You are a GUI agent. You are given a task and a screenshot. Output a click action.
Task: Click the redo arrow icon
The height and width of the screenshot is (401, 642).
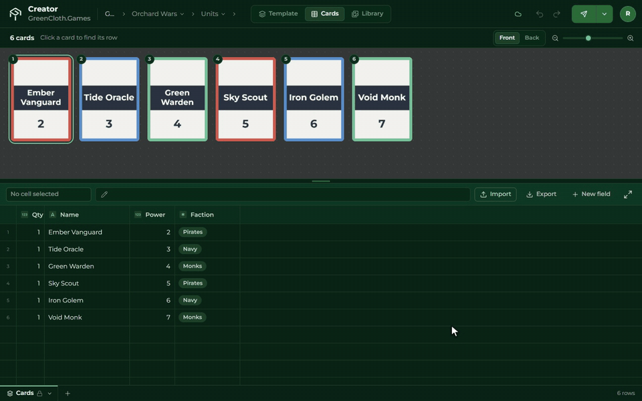[556, 14]
